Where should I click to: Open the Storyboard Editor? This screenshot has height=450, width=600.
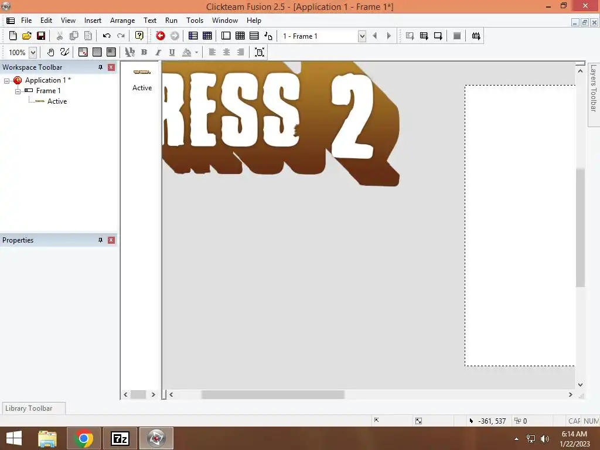click(x=193, y=36)
